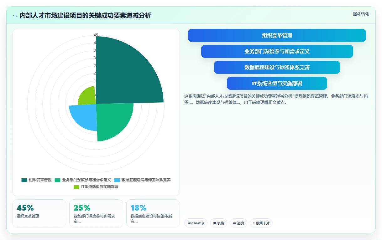Toggle 业务部门深度参与和需求定义 legend color box

57,180
